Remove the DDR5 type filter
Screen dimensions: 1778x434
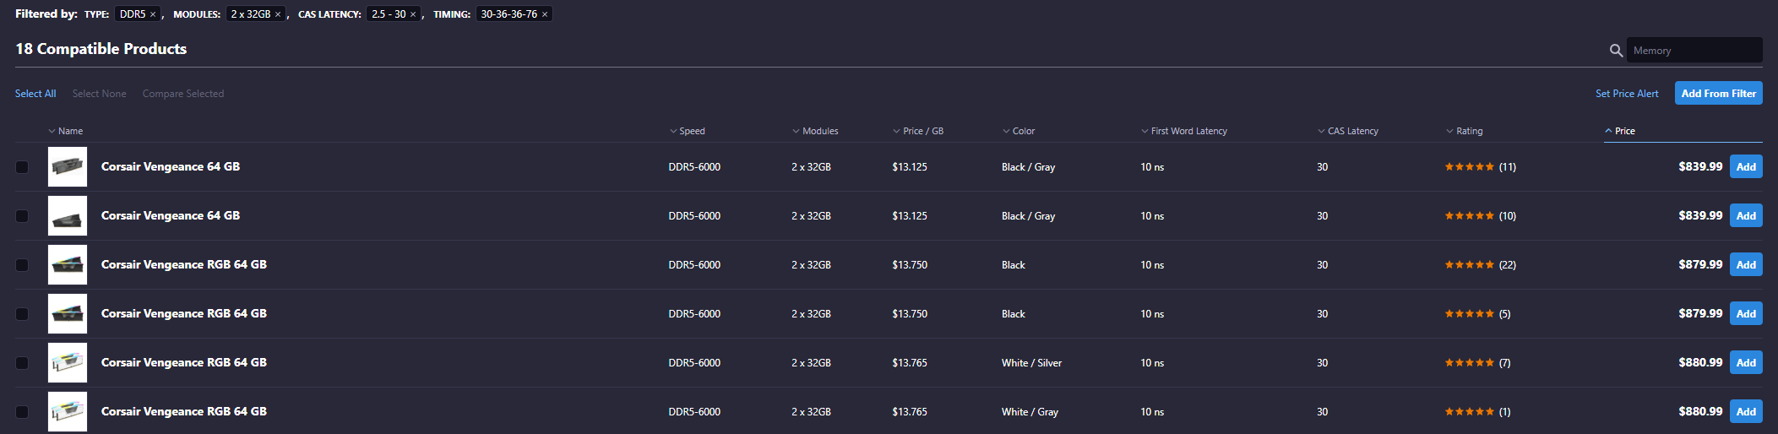tap(153, 14)
